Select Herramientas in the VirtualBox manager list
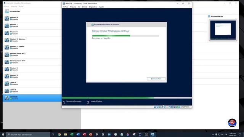The width and height of the screenshot is (244, 137). [x=32, y=11]
